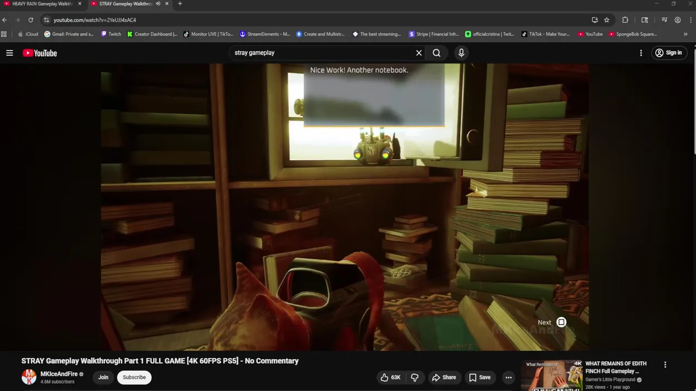Open more actions ellipsis under video
The height and width of the screenshot is (391, 696).
coord(508,377)
